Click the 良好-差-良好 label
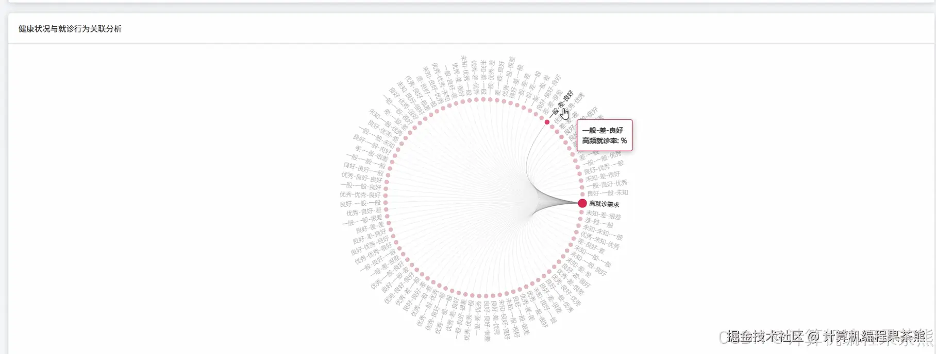 pos(370,237)
